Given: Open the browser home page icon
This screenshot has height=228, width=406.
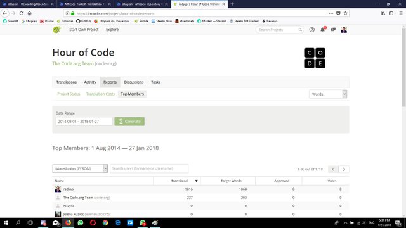Looking at the screenshot, I should [x=30, y=13].
